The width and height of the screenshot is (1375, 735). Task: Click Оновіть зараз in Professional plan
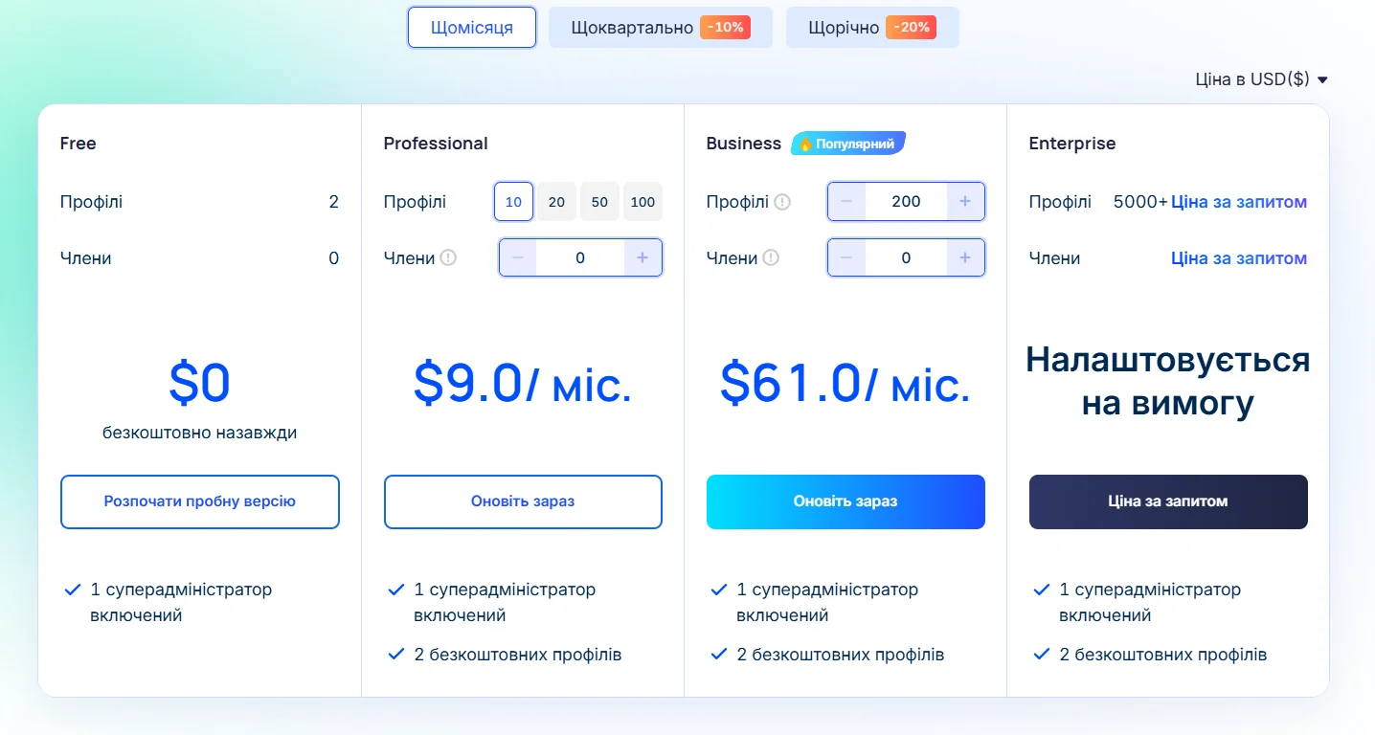tap(523, 501)
